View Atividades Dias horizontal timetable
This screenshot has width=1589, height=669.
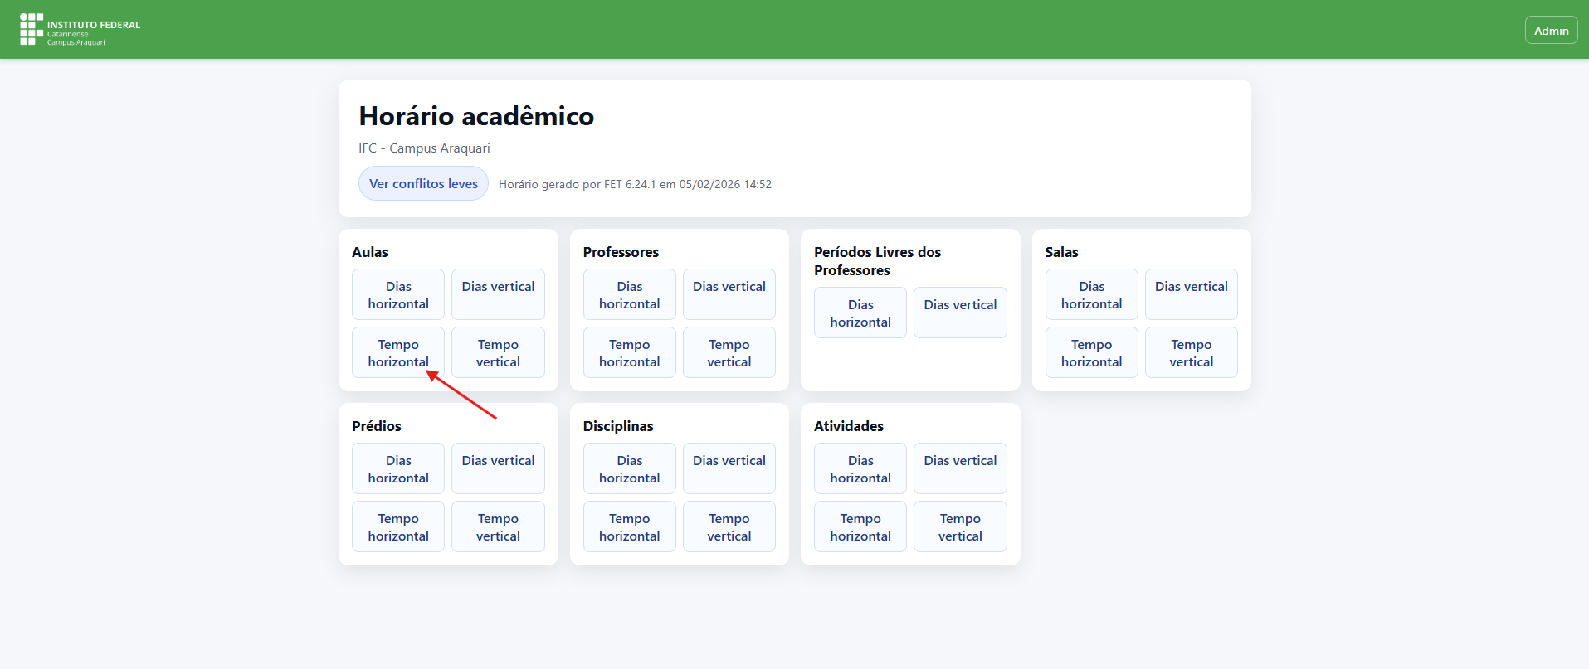click(x=860, y=468)
